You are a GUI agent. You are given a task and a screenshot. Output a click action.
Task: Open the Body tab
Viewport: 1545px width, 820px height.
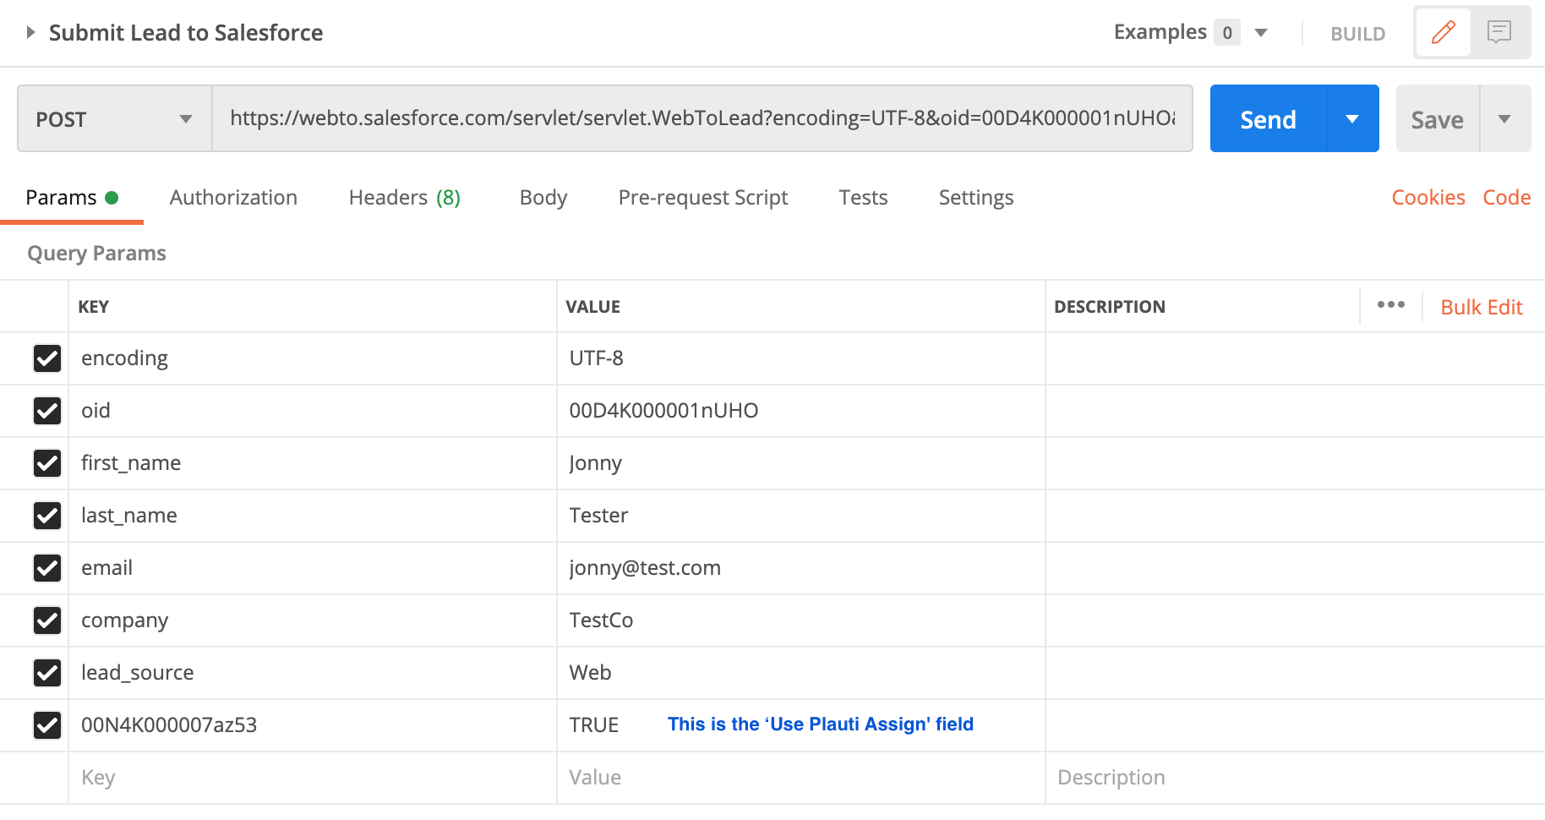[543, 198]
